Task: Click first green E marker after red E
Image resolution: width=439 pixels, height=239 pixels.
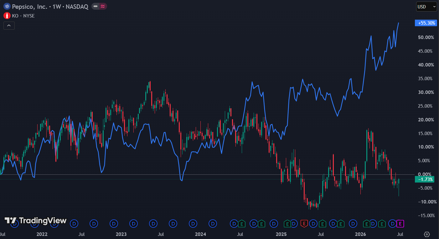Action: pyautogui.click(x=323, y=223)
